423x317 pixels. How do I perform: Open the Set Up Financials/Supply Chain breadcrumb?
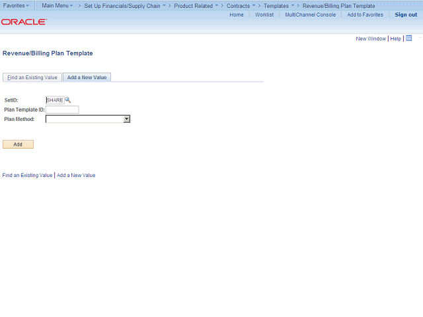(x=125, y=6)
